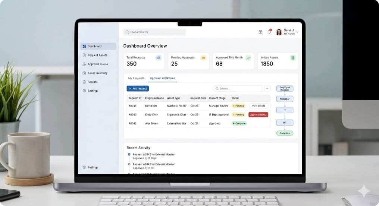Click Sarah J.'s profile avatar
The height and width of the screenshot is (206, 379).
[x=279, y=32]
